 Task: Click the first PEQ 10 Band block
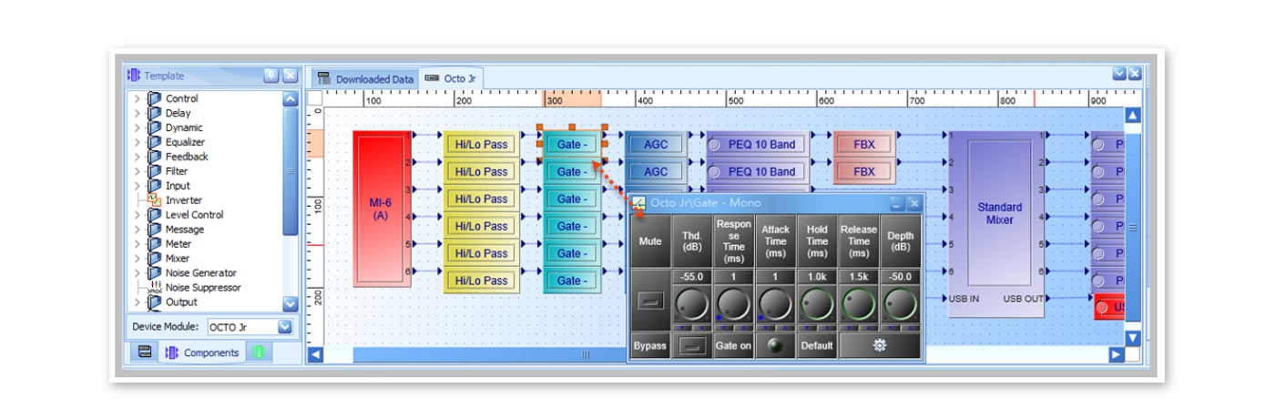point(760,144)
